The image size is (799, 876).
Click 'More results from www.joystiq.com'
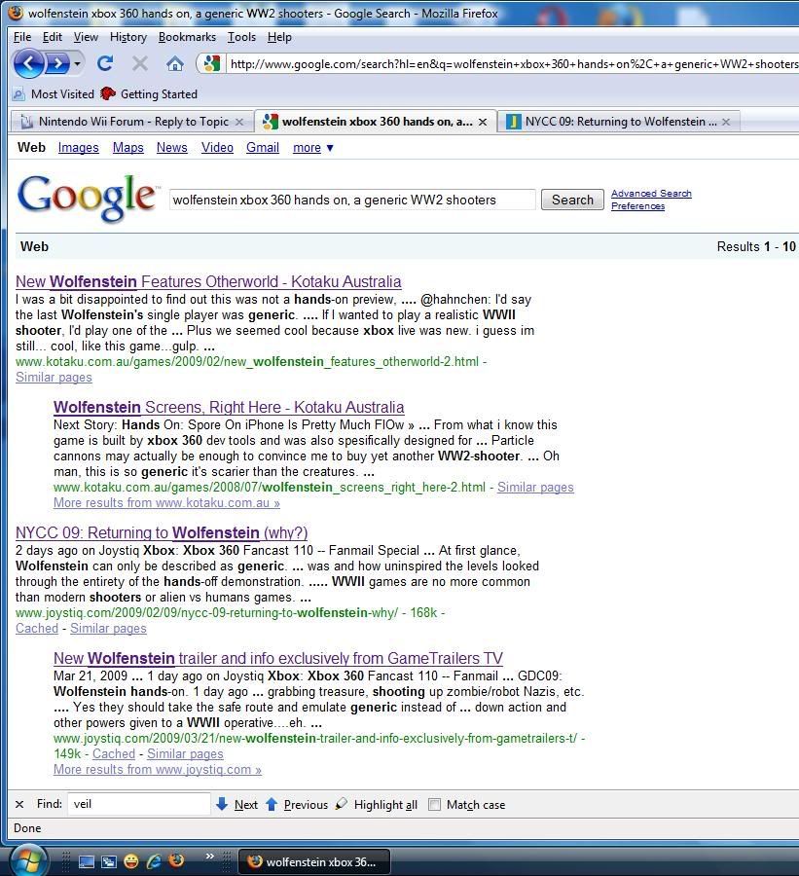pos(158,770)
